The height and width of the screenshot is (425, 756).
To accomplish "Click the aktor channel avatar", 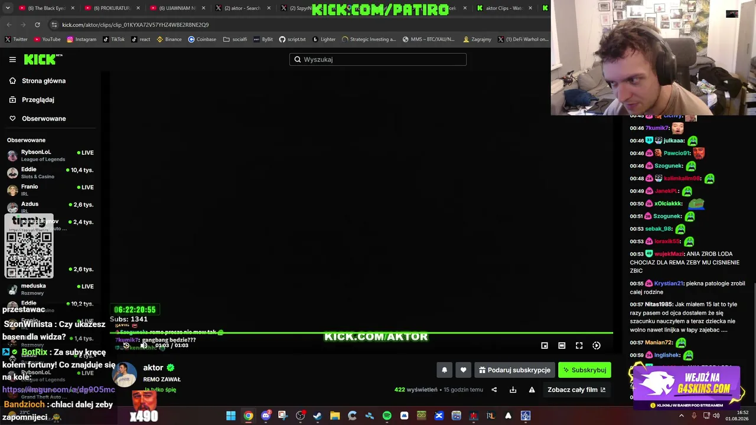I will coord(125,375).
